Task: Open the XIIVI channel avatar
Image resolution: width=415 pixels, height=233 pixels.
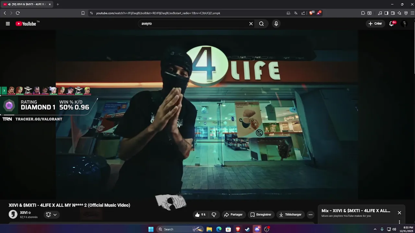Action: (x=13, y=214)
